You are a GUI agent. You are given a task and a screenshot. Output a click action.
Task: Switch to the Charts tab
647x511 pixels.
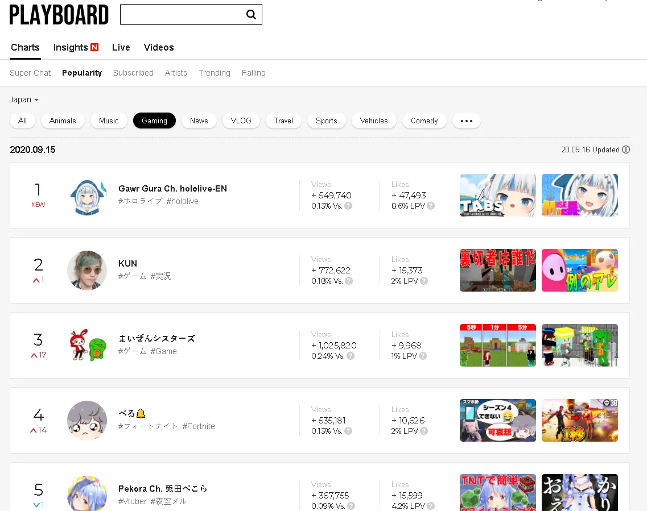(x=25, y=47)
